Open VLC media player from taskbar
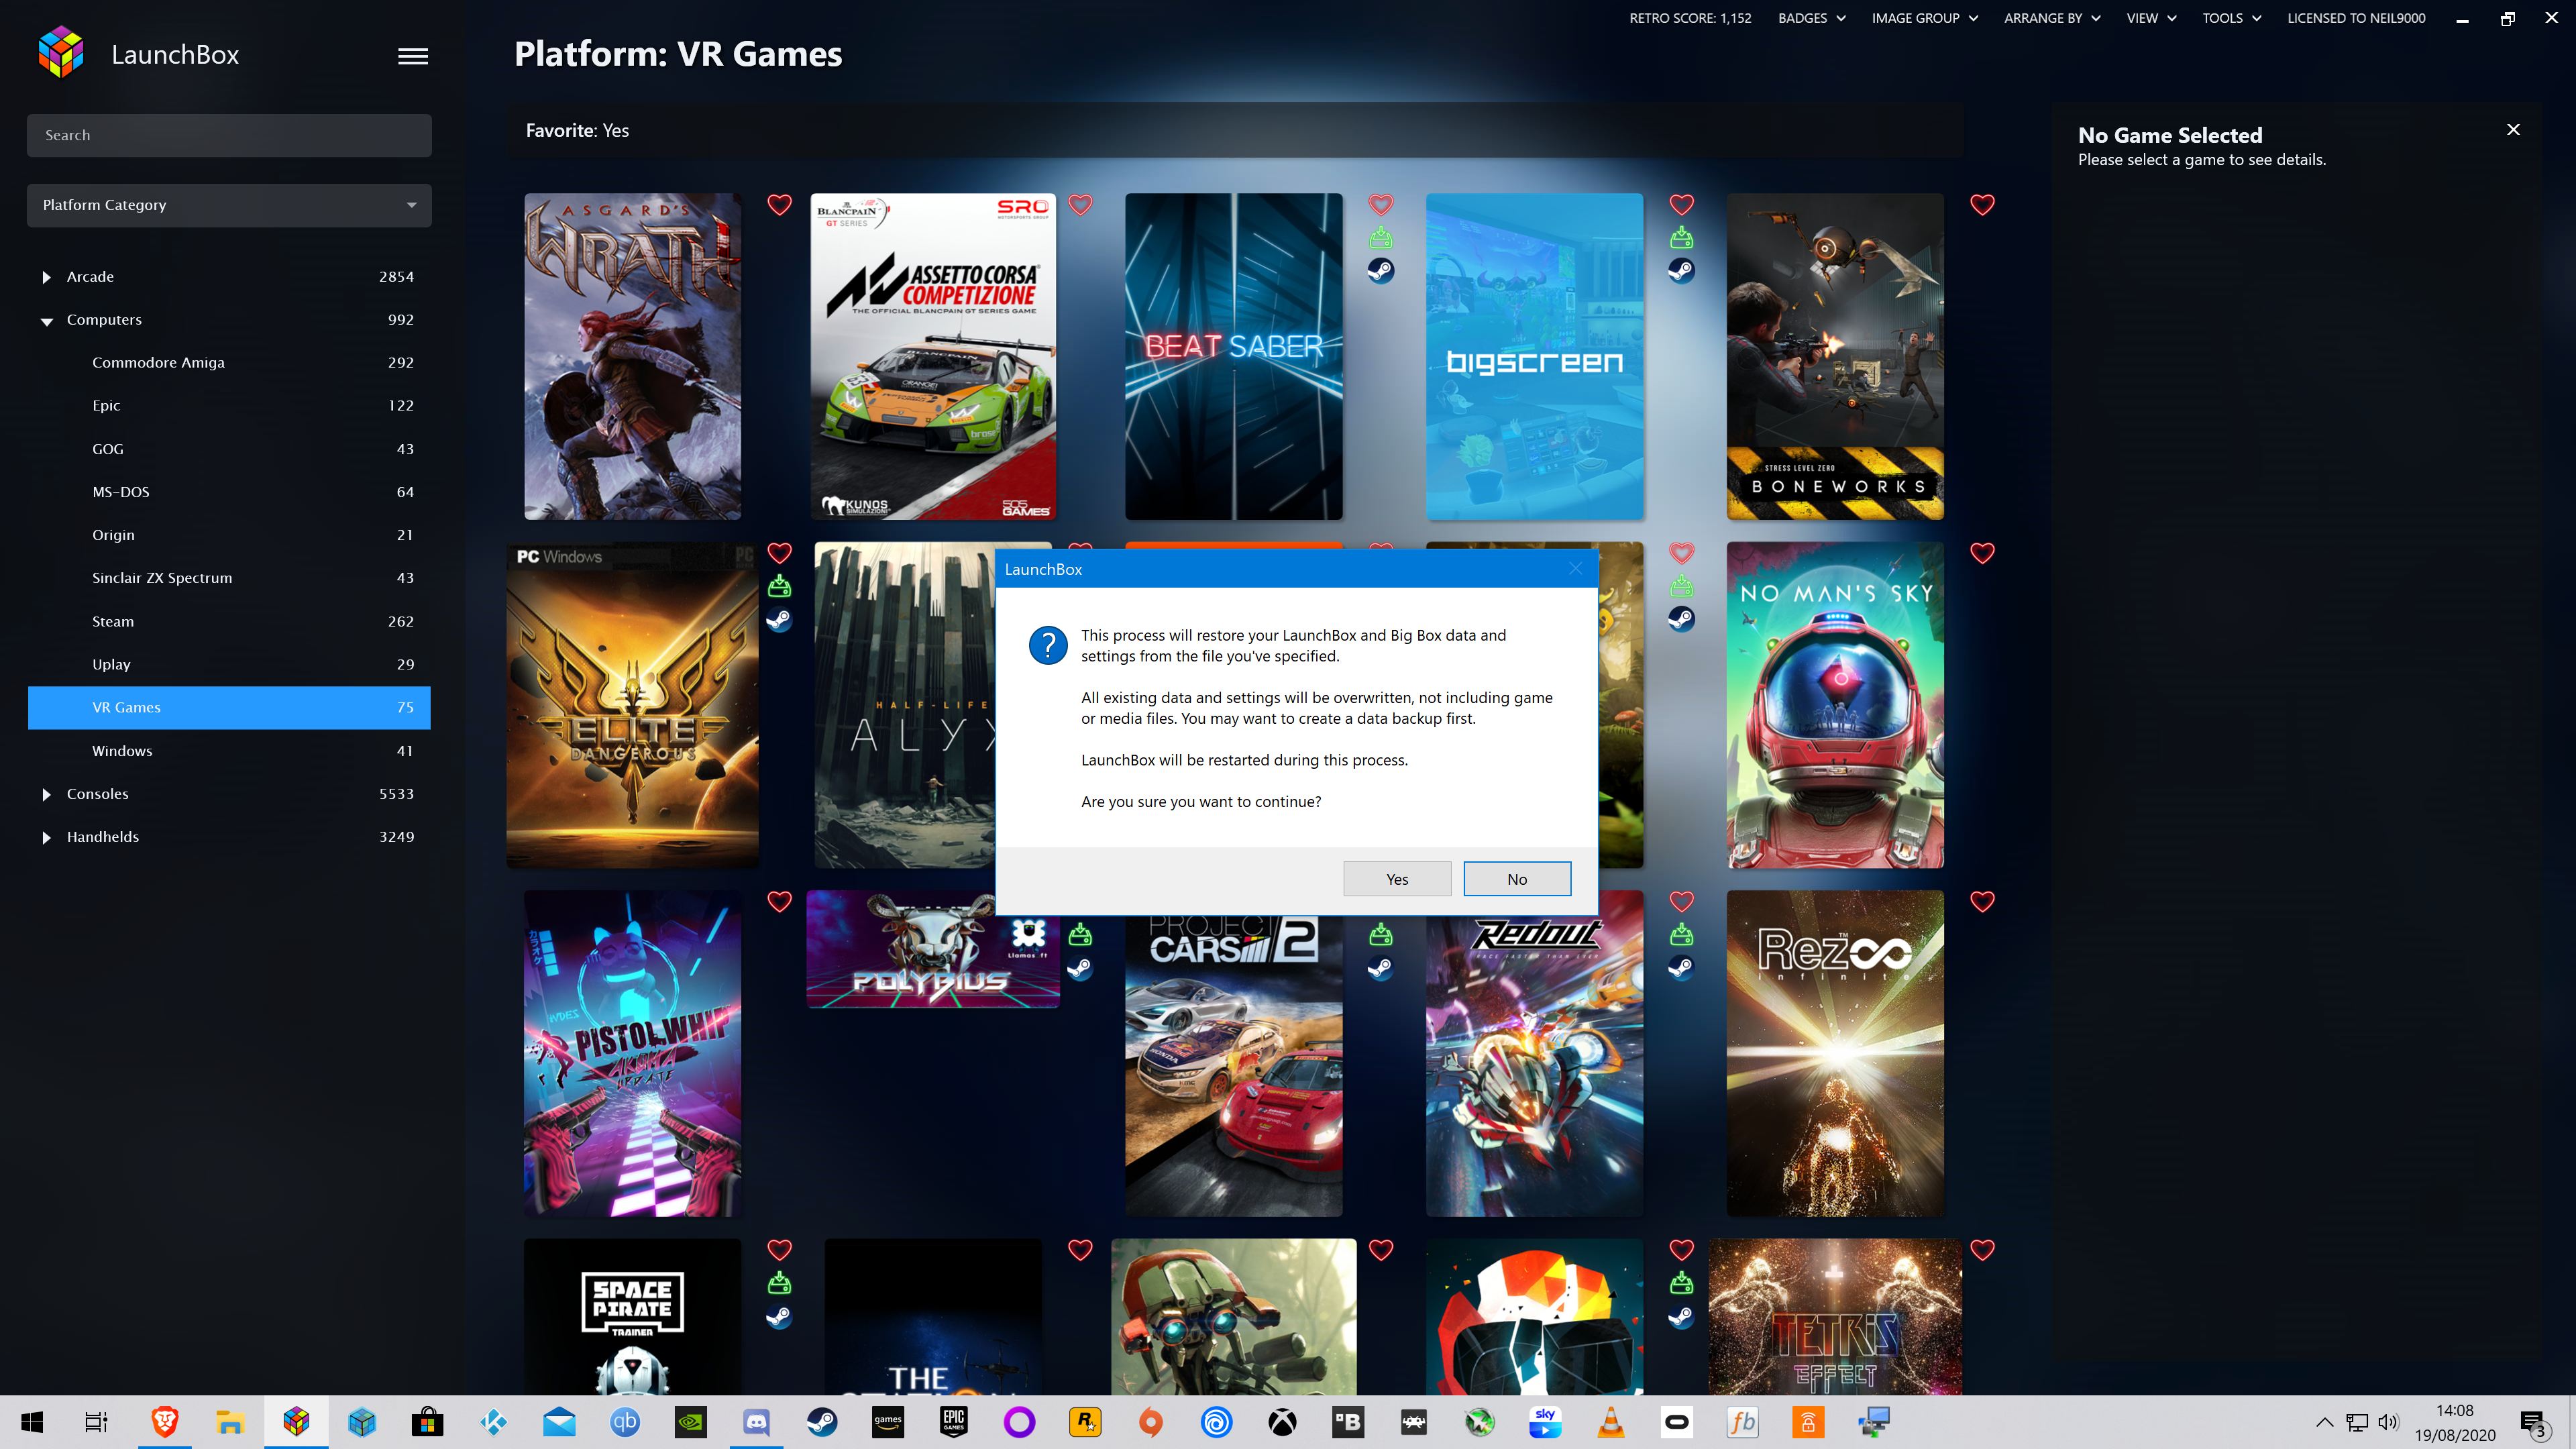 click(x=1611, y=1422)
